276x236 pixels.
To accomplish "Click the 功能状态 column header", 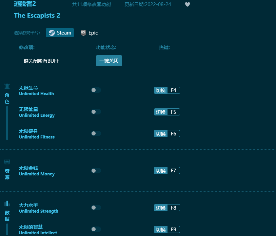I will pyautogui.click(x=106, y=47).
